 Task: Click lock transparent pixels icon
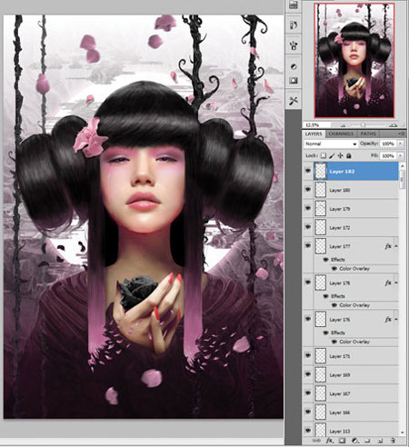(324, 155)
